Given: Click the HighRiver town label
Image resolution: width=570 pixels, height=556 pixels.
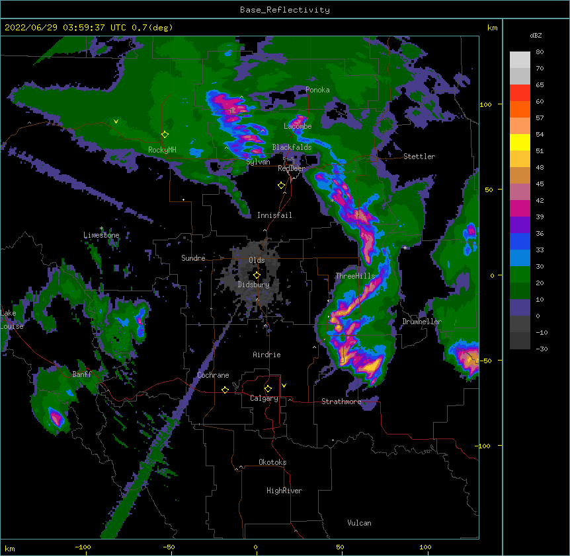Looking at the screenshot, I should [284, 491].
